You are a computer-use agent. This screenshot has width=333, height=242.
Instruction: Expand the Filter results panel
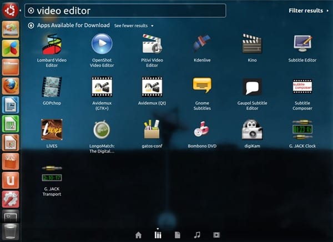309,11
